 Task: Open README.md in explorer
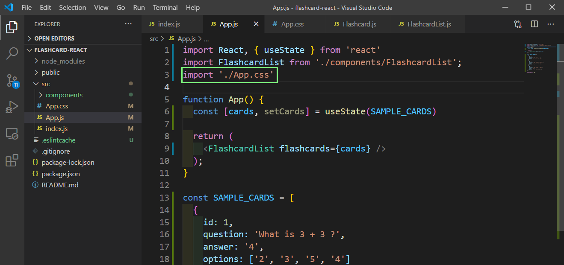point(60,185)
